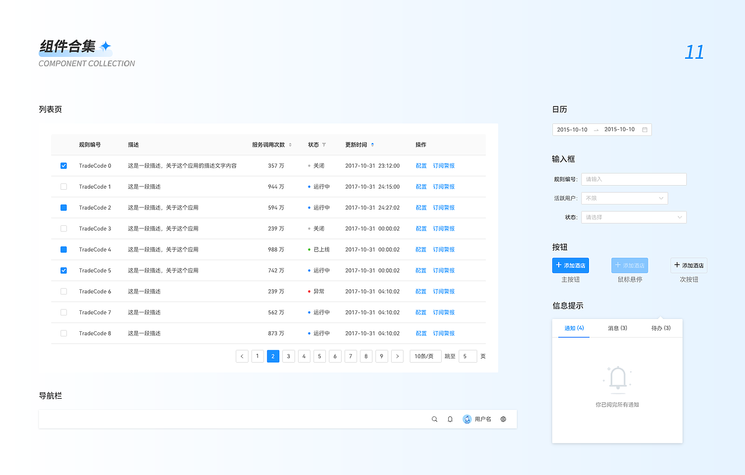Click the filter icon on the 状态 column
Screen dimensions: 745x475
point(324,144)
